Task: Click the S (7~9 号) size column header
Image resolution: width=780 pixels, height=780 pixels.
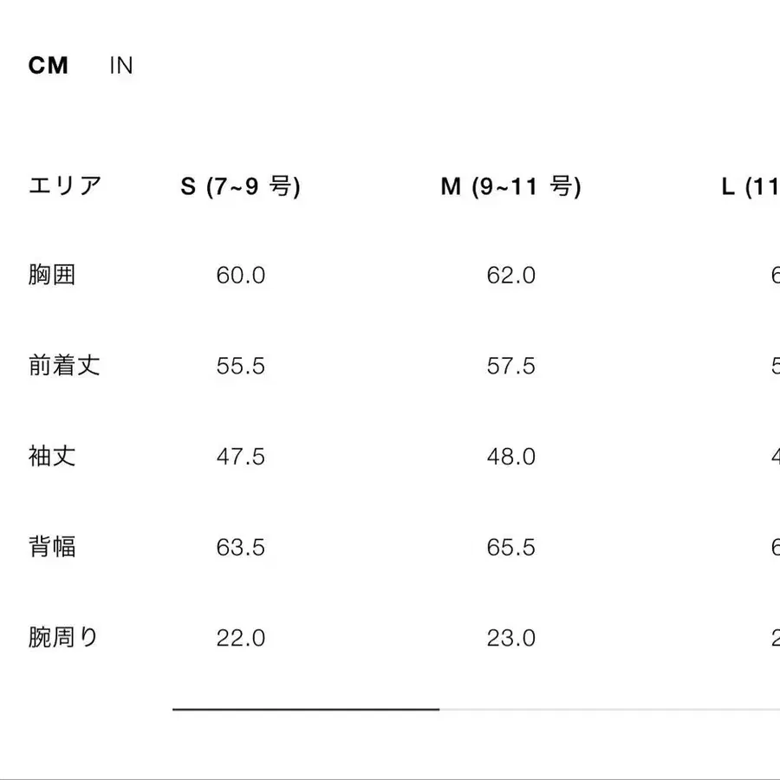Action: tap(240, 185)
